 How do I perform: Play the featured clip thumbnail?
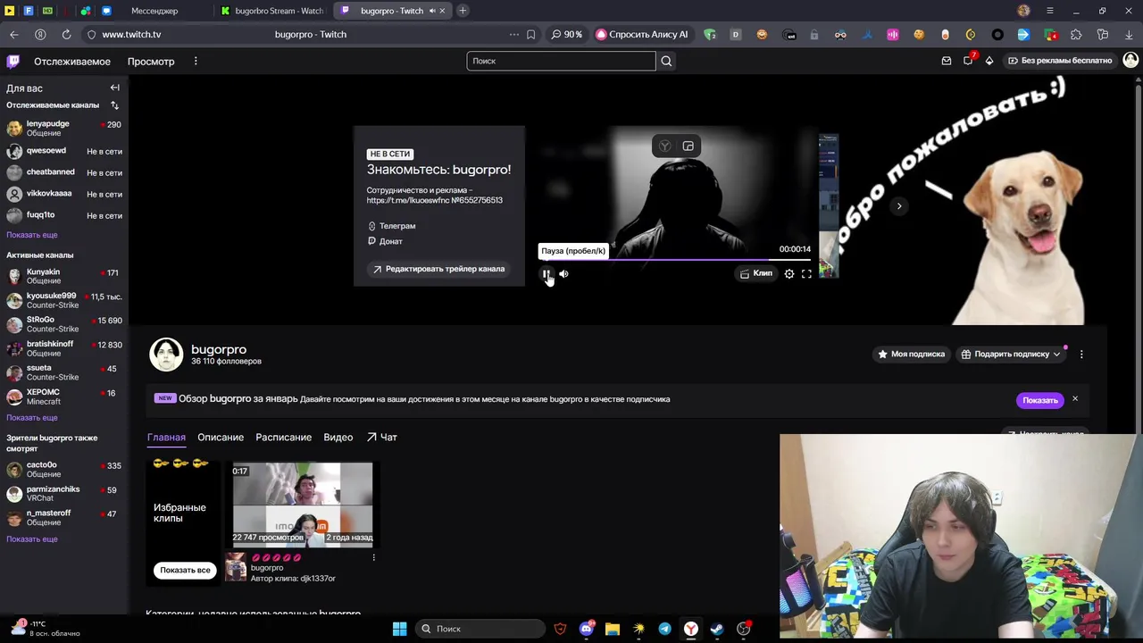[x=303, y=503]
